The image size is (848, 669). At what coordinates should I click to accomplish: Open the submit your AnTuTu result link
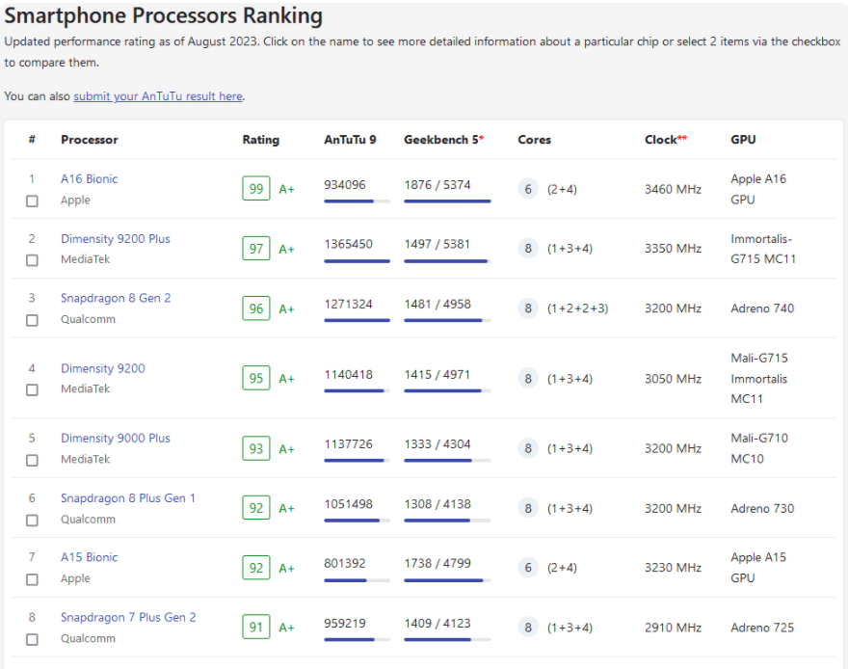click(158, 96)
